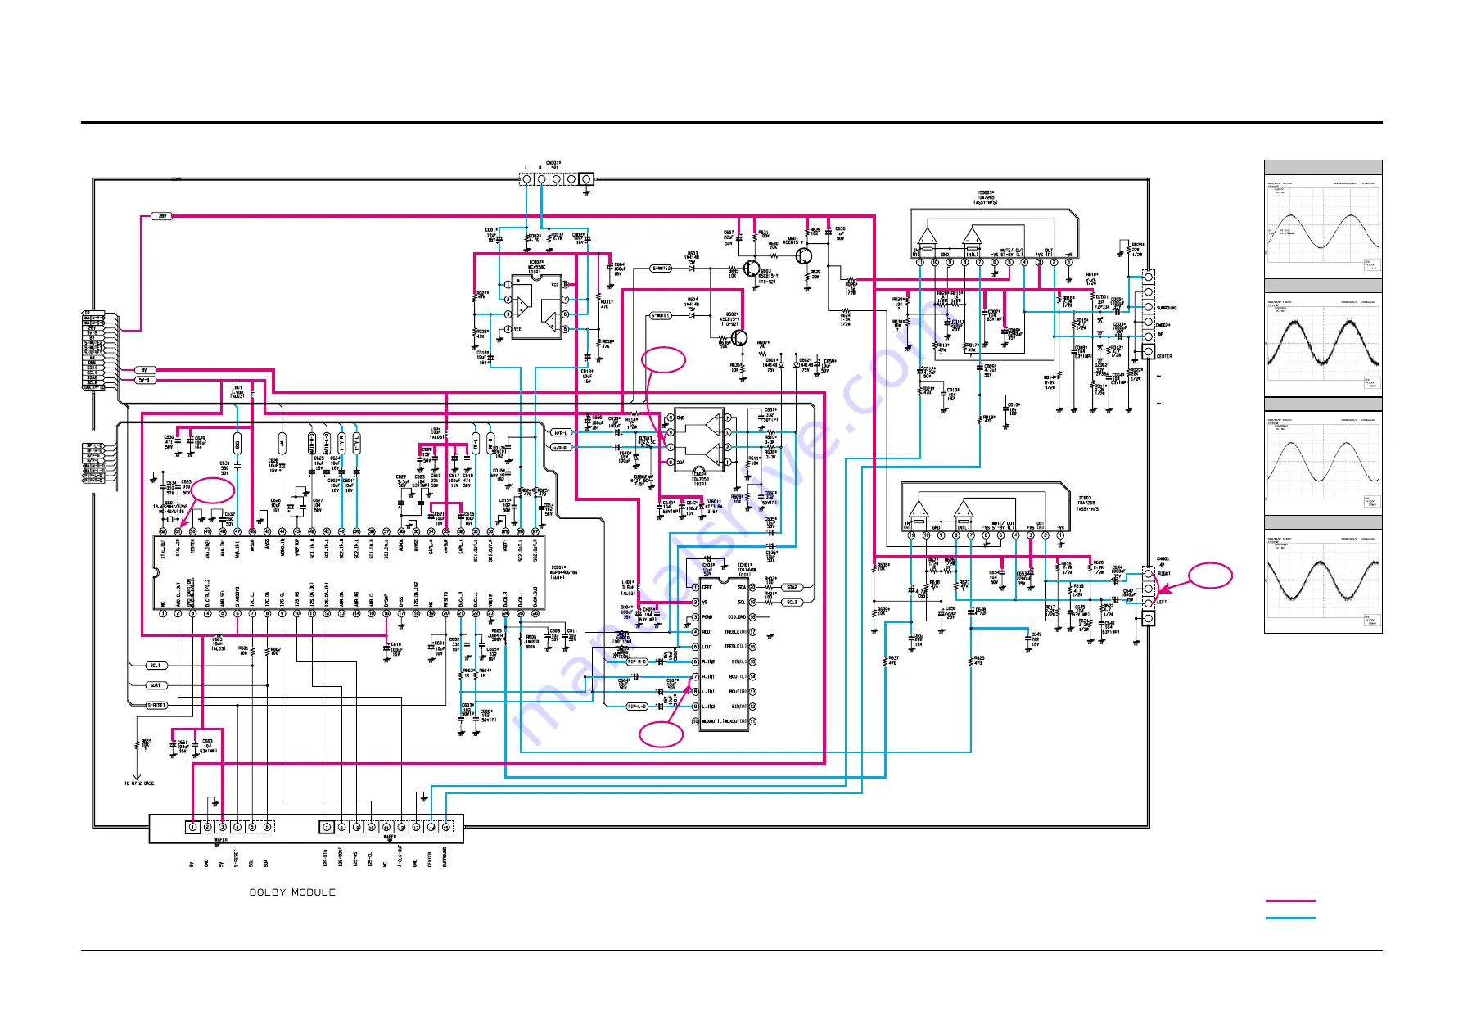
Task: Click the MAIN-R-O vertical signal tag
Action: point(312,443)
